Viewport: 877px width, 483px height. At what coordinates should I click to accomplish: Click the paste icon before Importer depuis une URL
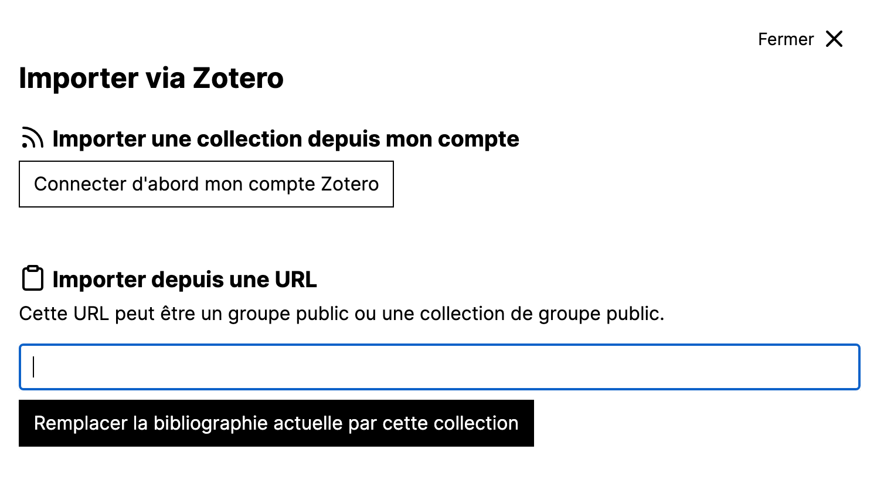[x=33, y=278]
